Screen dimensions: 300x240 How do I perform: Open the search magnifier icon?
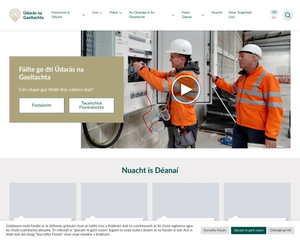click(287, 15)
